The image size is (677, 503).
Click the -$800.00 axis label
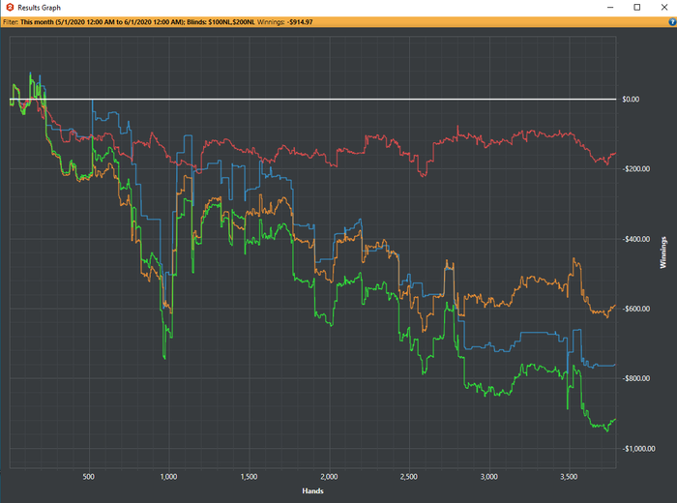635,378
